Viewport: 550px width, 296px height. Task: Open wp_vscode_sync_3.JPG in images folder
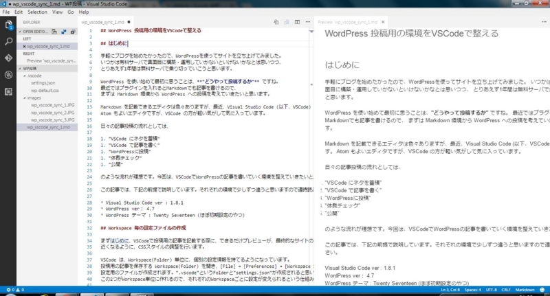(53, 119)
